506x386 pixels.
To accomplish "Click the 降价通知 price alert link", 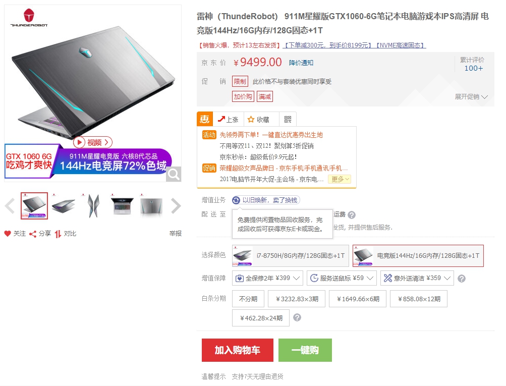I will coord(301,63).
